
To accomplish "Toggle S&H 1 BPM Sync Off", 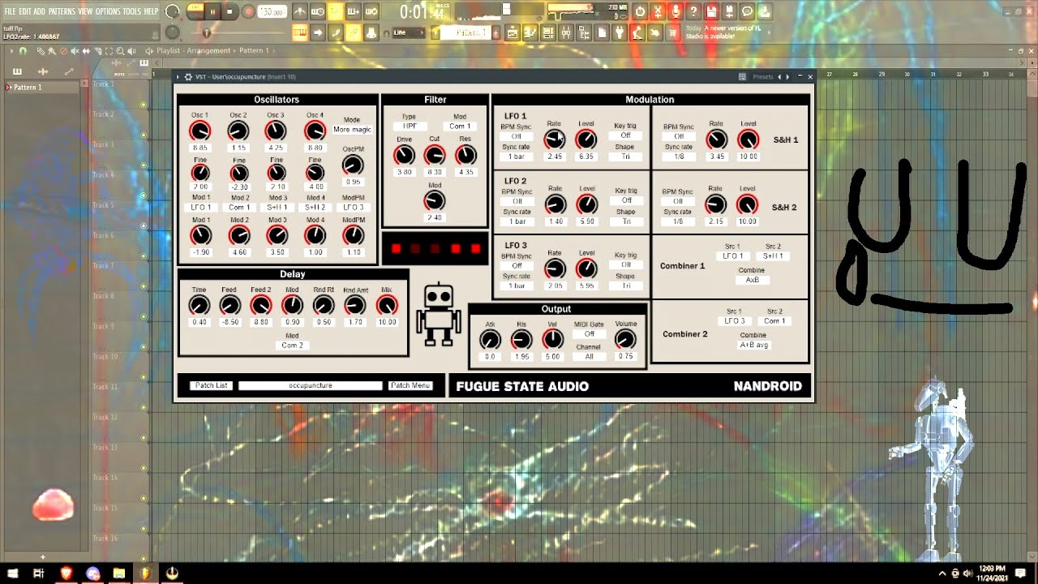I will pos(679,136).
